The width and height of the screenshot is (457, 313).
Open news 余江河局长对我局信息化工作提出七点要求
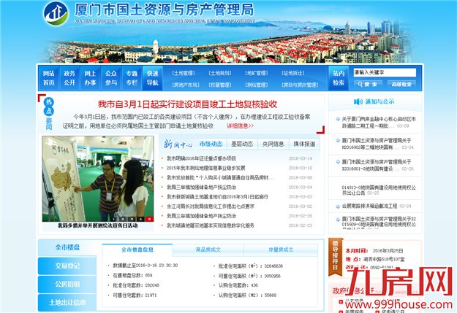(x=211, y=206)
